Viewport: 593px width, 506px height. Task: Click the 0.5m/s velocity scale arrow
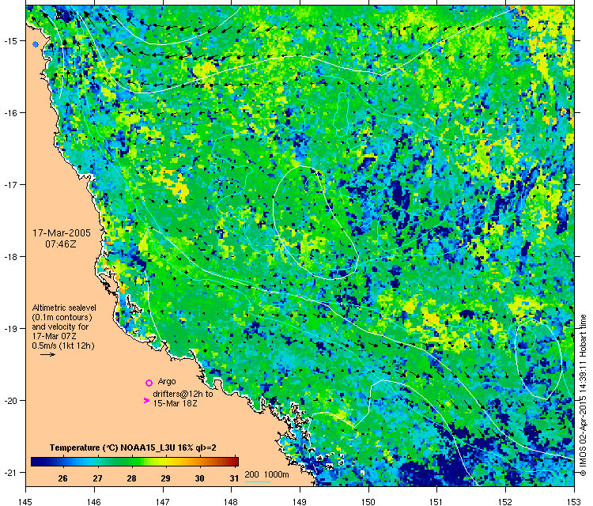48,354
